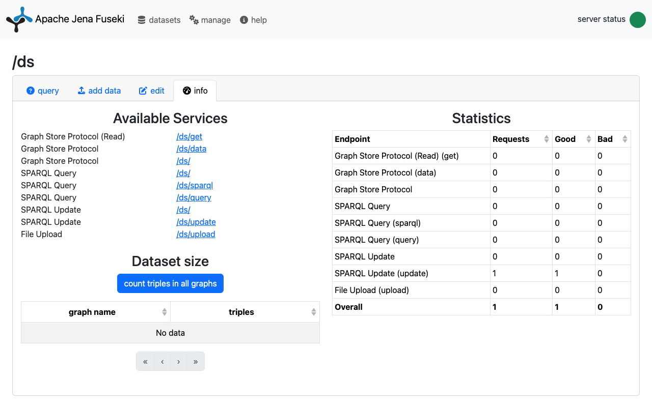
Task: Click the "Overall" row label
Action: click(x=349, y=307)
